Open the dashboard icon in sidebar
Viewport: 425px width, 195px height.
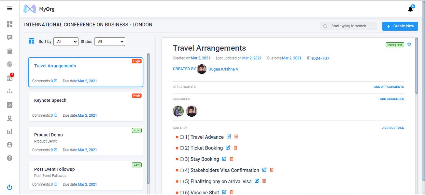9,24
